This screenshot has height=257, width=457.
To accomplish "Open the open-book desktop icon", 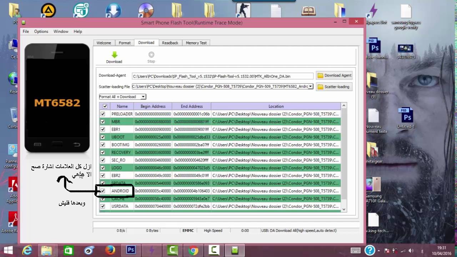I will [308, 10].
